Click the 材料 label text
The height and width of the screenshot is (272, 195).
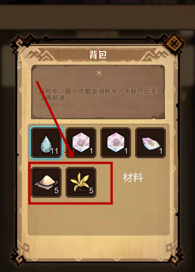tap(133, 178)
